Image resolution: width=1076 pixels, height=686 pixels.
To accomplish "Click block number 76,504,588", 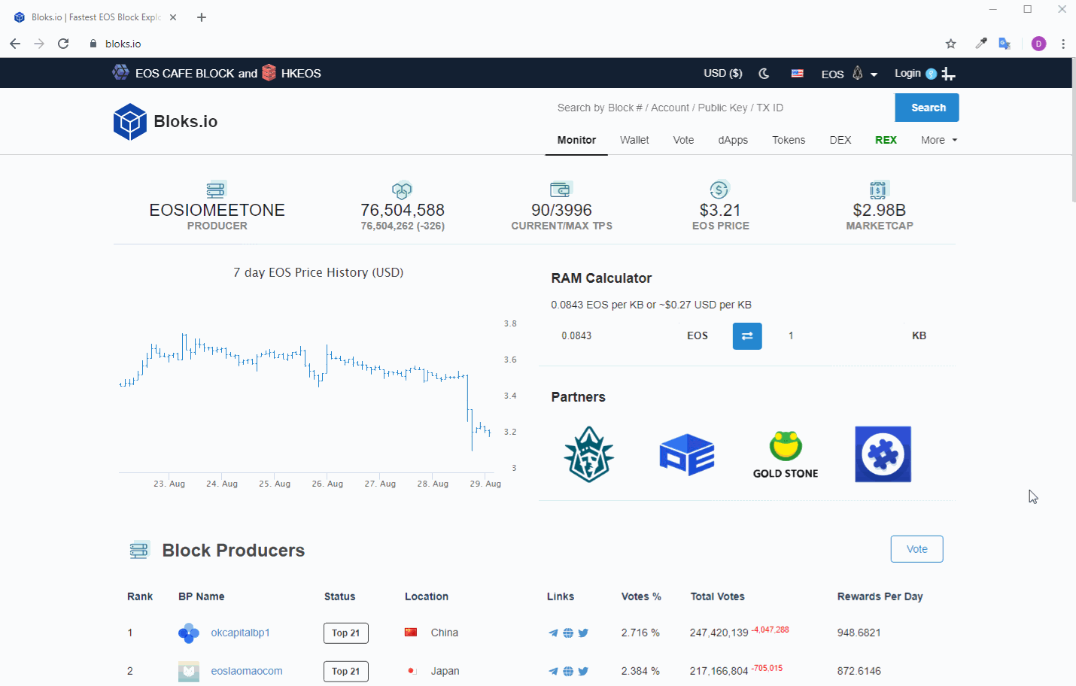I will click(x=403, y=210).
